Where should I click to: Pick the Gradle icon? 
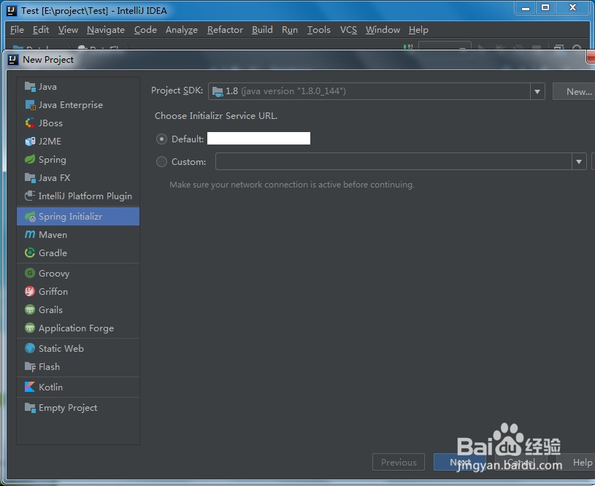click(x=30, y=252)
